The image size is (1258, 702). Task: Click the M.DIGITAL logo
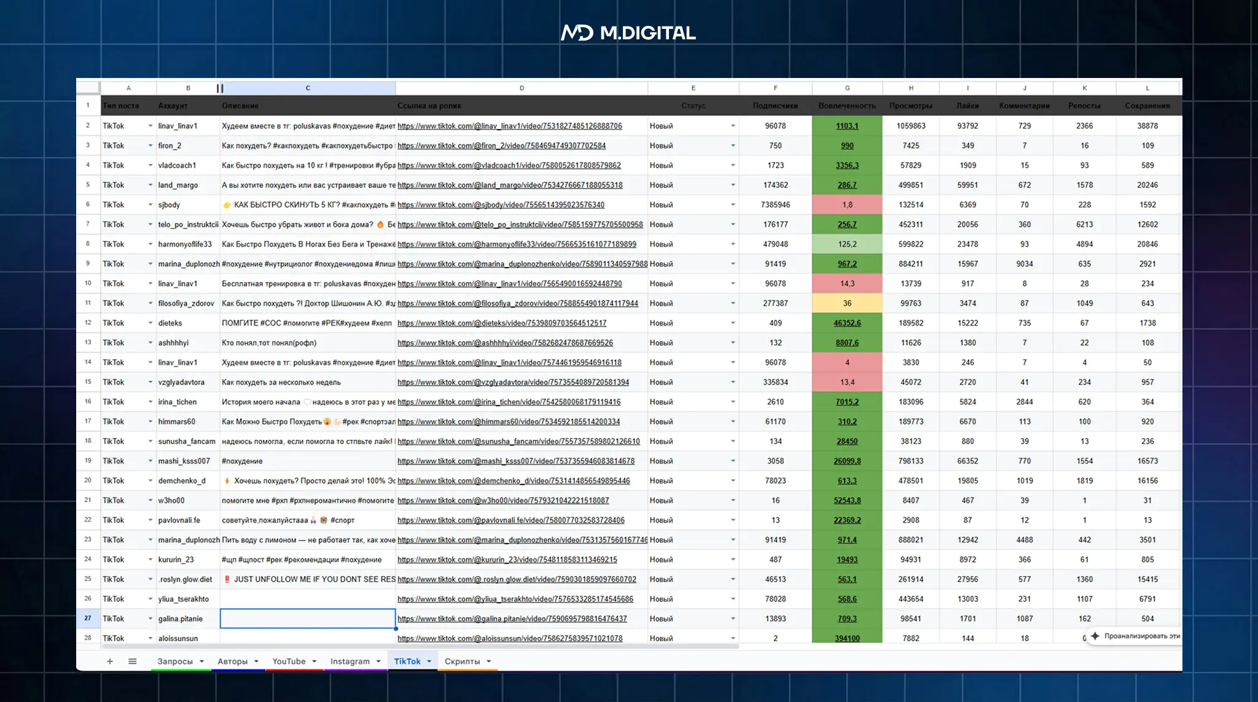tap(628, 33)
